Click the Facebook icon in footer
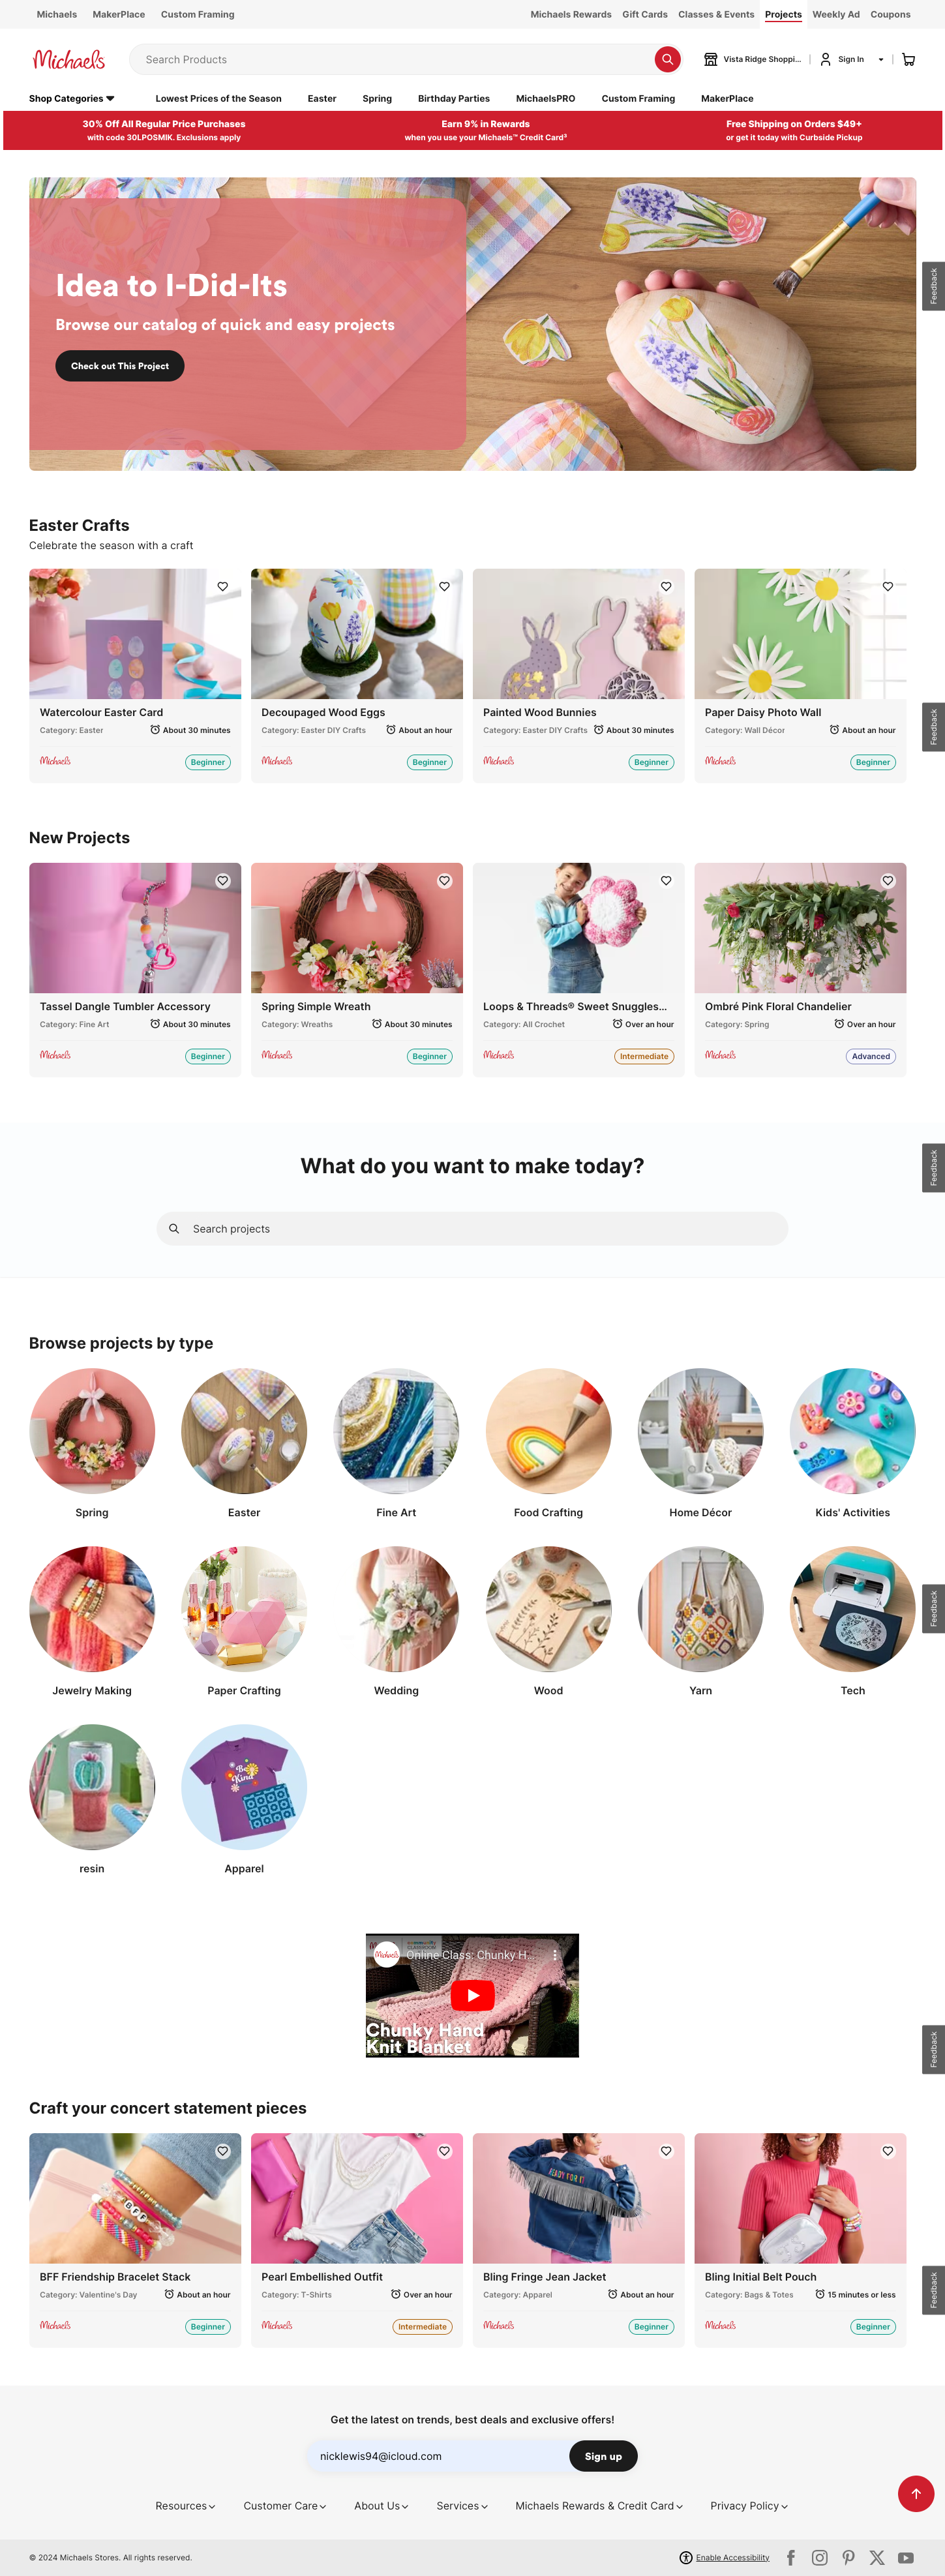 (x=791, y=2557)
